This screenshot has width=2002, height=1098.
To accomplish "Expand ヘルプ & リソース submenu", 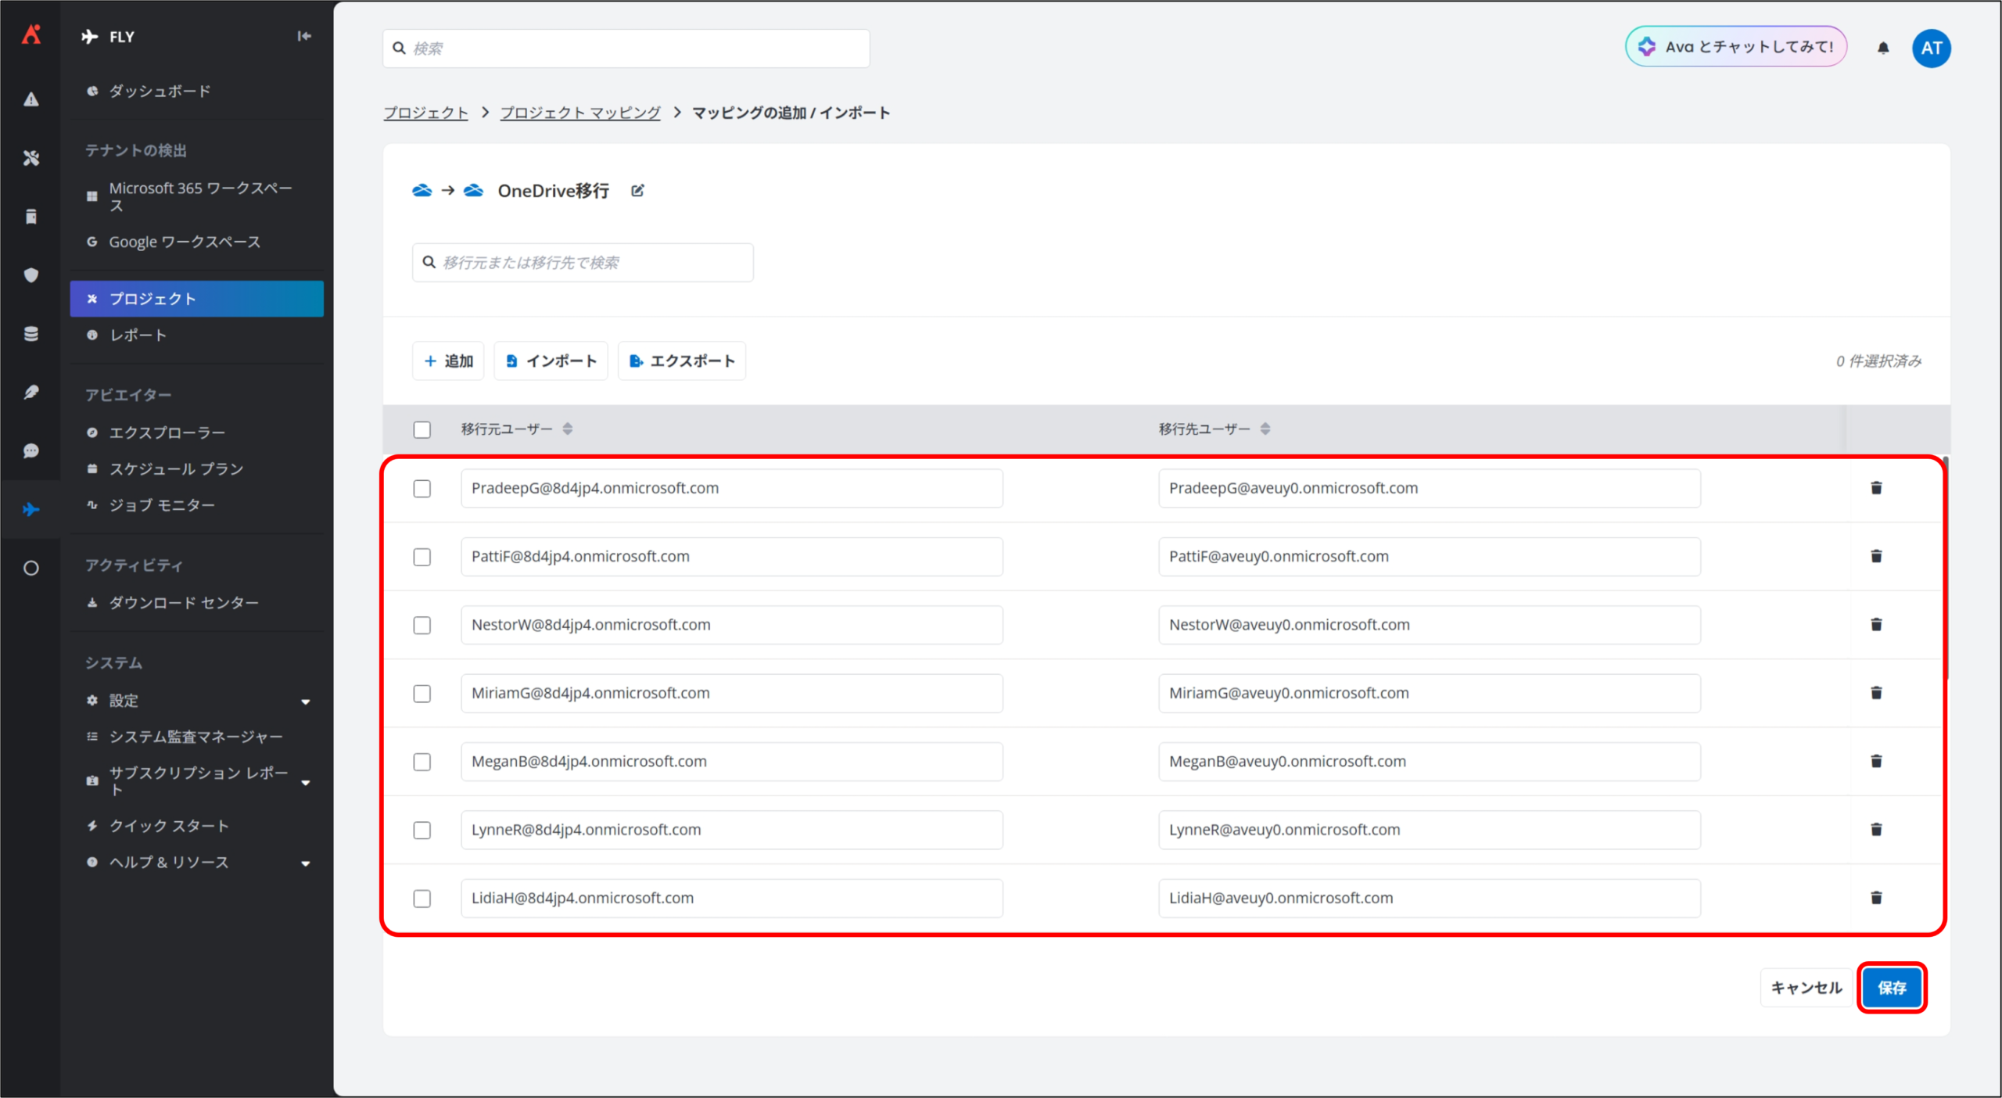I will 306,863.
